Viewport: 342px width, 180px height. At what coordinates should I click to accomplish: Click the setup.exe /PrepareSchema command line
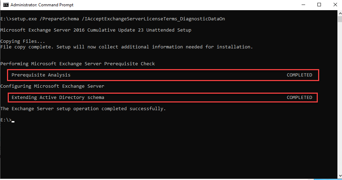click(x=113, y=19)
